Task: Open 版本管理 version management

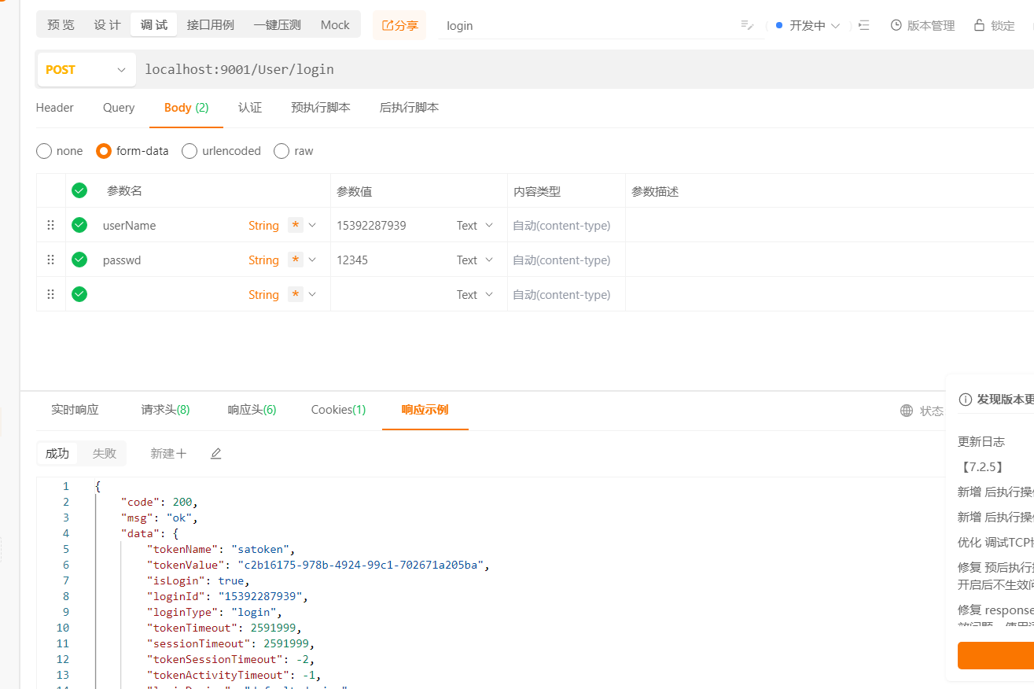Action: point(922,25)
